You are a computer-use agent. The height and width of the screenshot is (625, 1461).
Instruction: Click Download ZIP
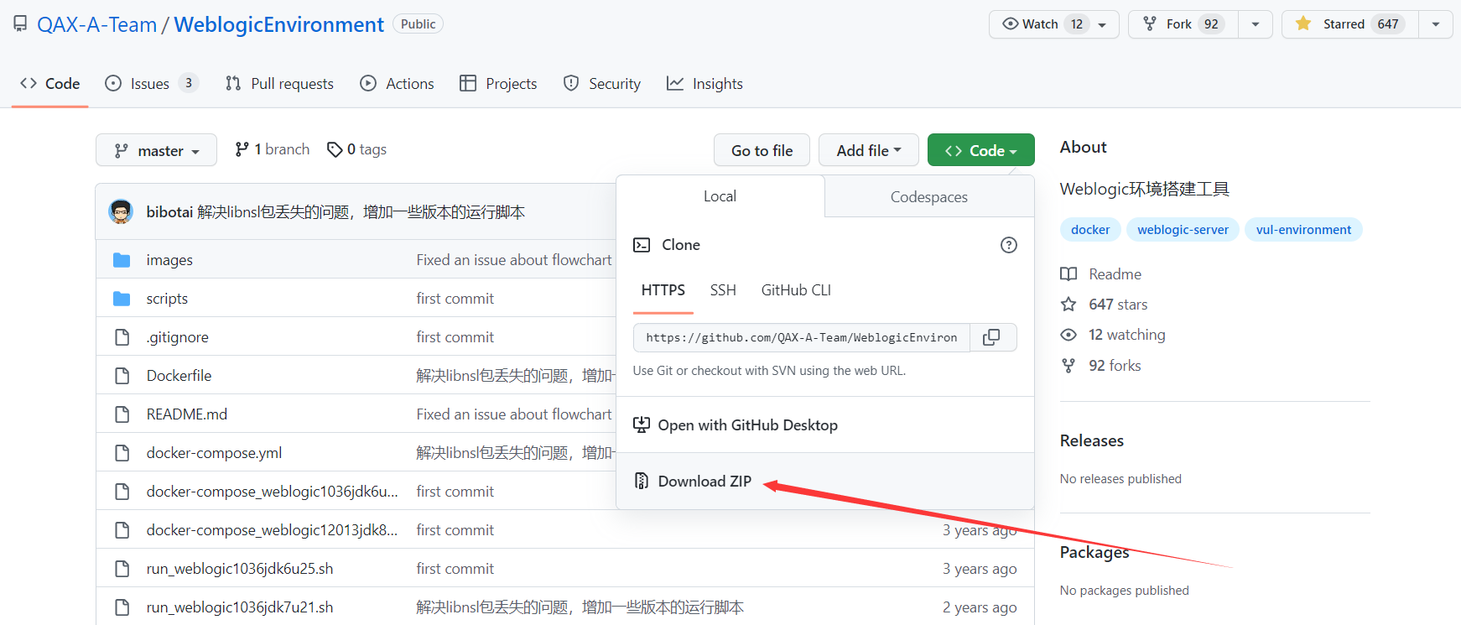825,482
